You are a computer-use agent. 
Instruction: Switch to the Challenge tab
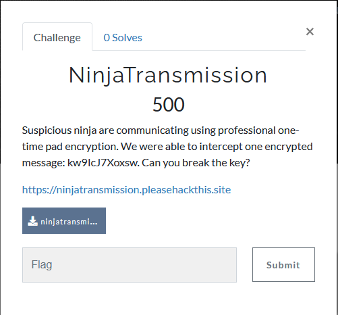57,37
